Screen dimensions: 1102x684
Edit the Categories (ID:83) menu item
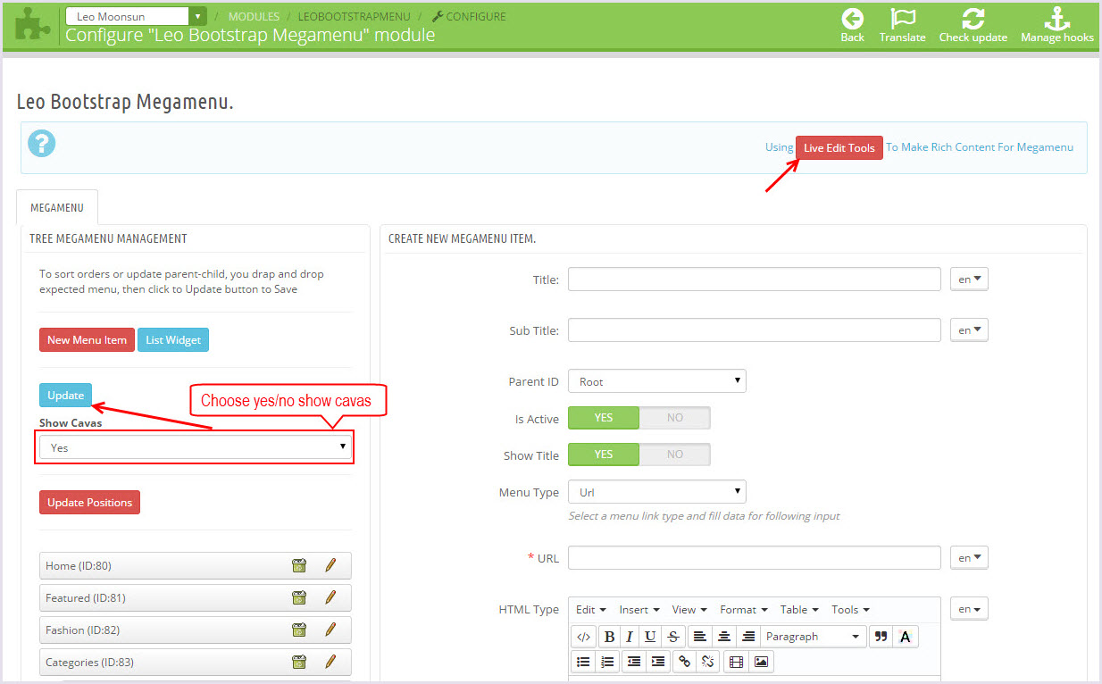coord(330,662)
